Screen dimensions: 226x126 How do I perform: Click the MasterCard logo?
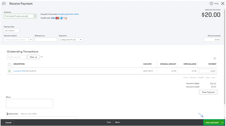(x=57, y=18)
